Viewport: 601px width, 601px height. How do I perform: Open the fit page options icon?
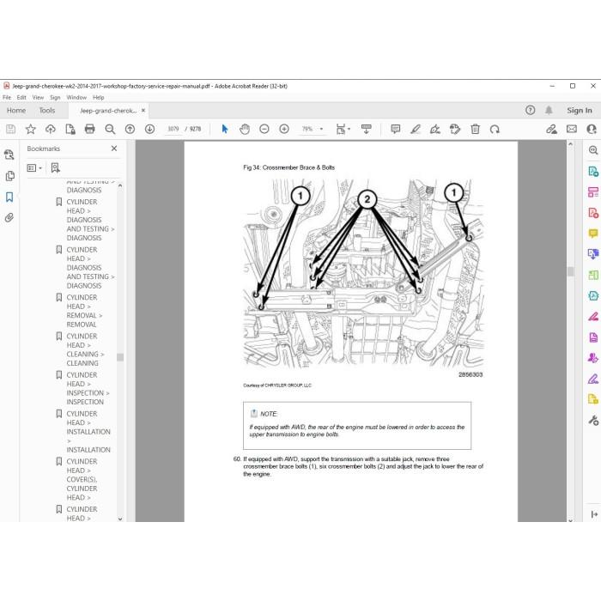(x=343, y=129)
